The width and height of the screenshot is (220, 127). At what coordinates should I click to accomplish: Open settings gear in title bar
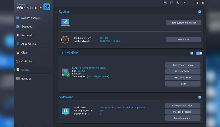[x=178, y=3]
